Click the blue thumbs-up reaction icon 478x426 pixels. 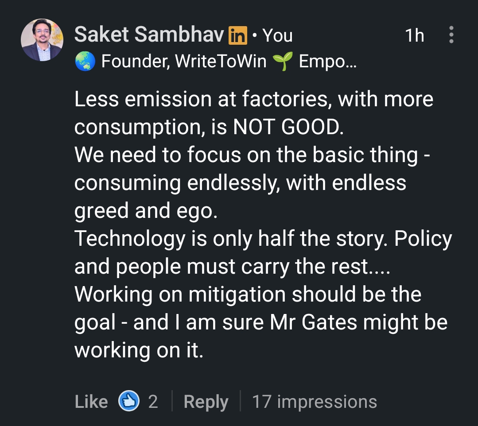pos(129,402)
